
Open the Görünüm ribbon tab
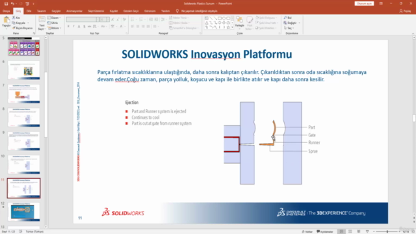tap(150, 11)
